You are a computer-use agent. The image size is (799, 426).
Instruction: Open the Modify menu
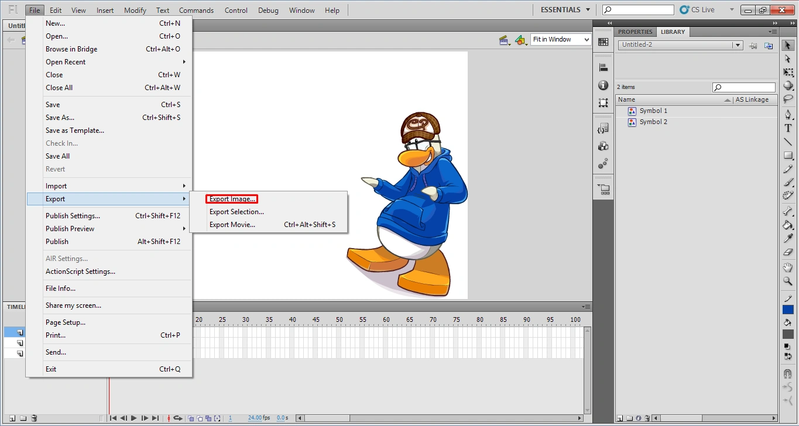(135, 11)
